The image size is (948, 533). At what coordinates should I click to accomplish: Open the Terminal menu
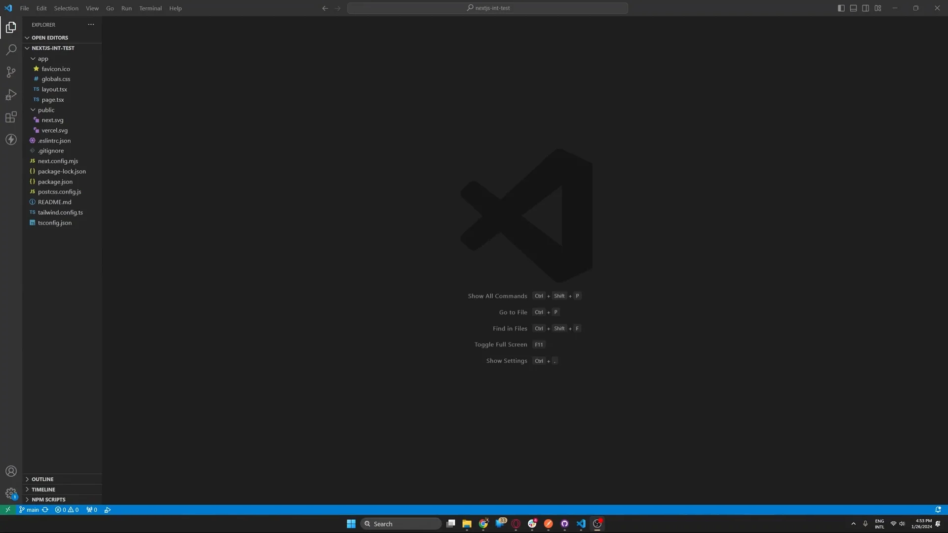pos(150,8)
